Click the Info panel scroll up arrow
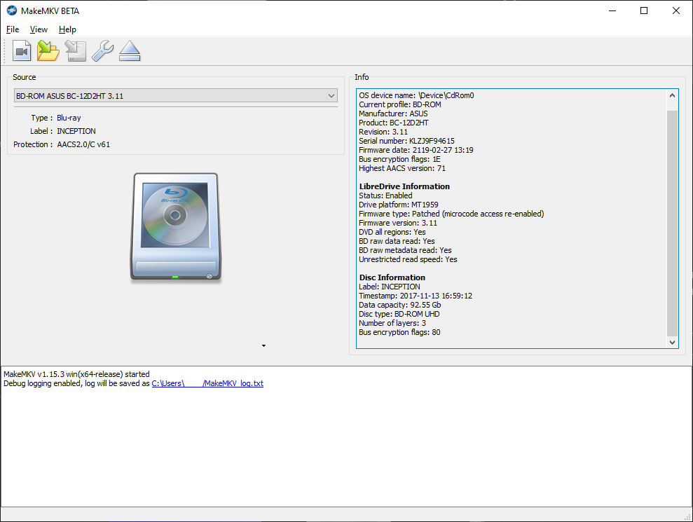This screenshot has height=522, width=693. pos(673,96)
